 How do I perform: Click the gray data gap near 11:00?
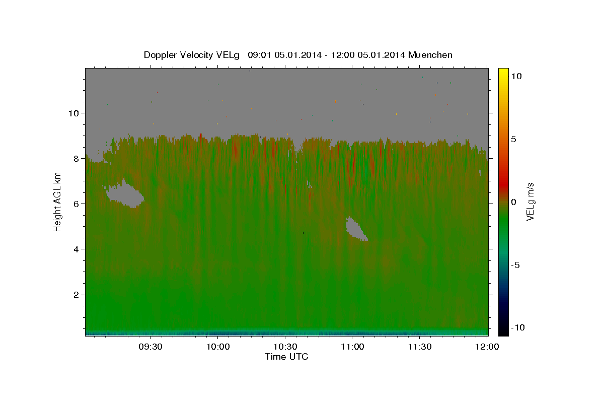click(x=356, y=229)
